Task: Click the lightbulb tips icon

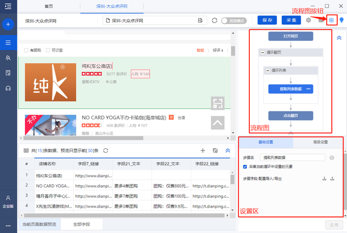Action: point(341,20)
